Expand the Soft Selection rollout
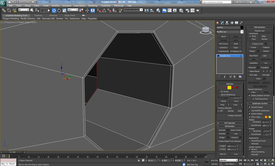Screen dimensions: 275x166 (x=229, y=123)
